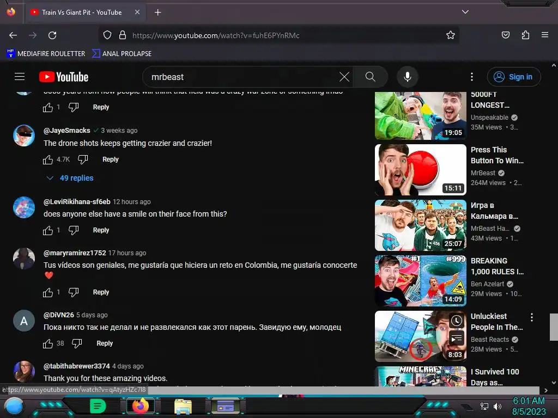The height and width of the screenshot is (418, 558).
Task: Go back using the browser back arrow
Action: coord(13,35)
